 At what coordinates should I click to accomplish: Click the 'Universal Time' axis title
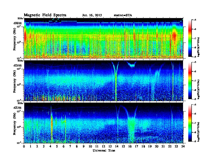(104, 150)
